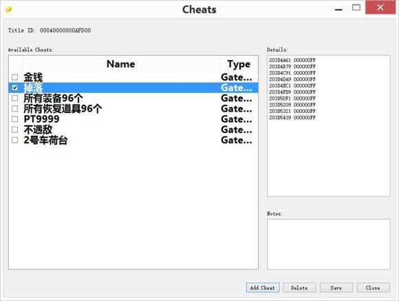Close the Cheats window with red X
Viewport: 399px width, 301px height.
(x=380, y=8)
